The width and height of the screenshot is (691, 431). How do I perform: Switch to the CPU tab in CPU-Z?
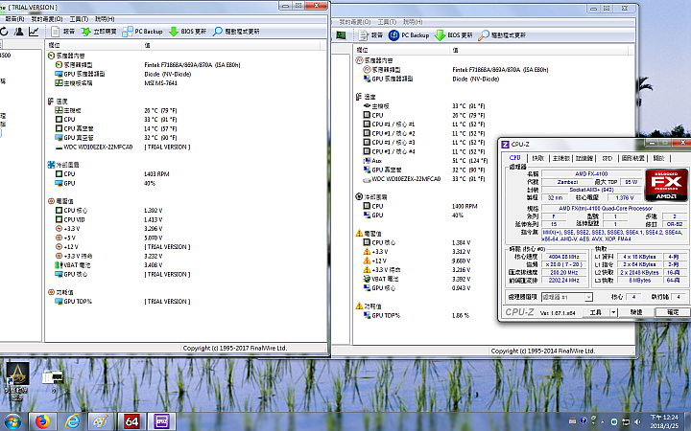[514, 158]
